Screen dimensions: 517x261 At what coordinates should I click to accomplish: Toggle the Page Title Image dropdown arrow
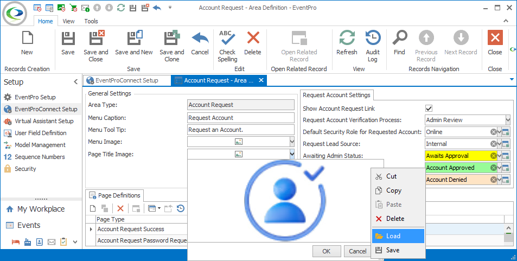pos(292,154)
